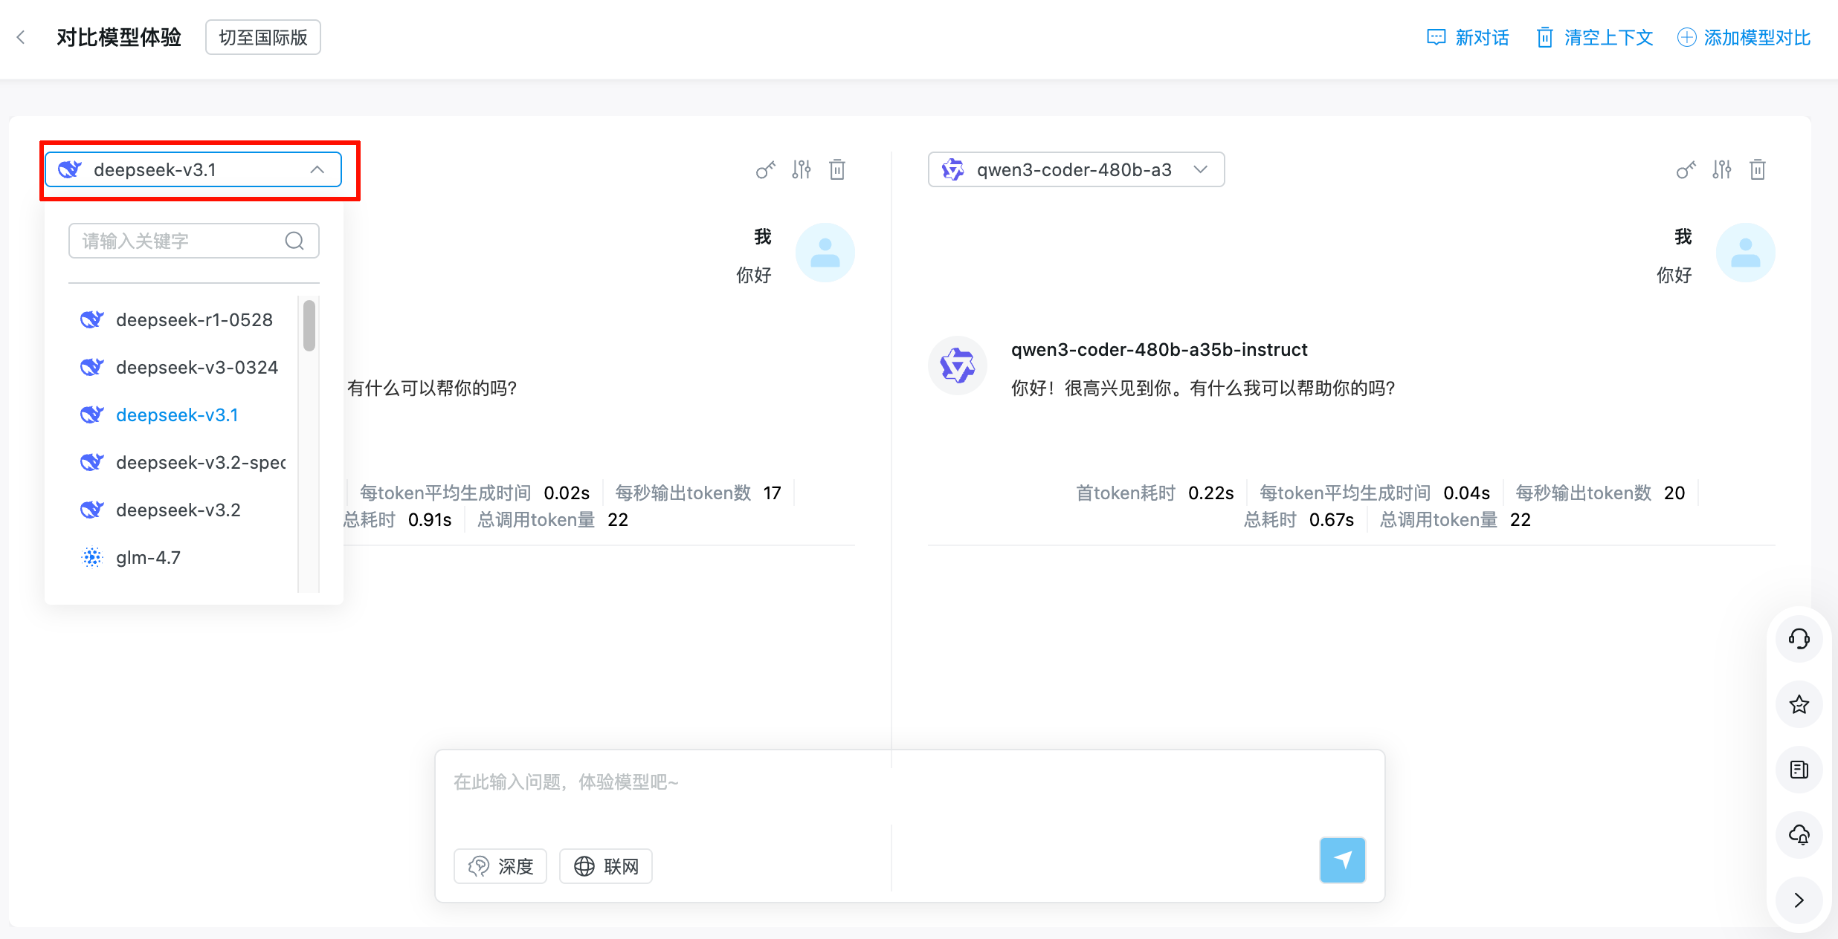Delete the qwen3-coder model panel
Viewport: 1838px width, 939px height.
[1758, 169]
